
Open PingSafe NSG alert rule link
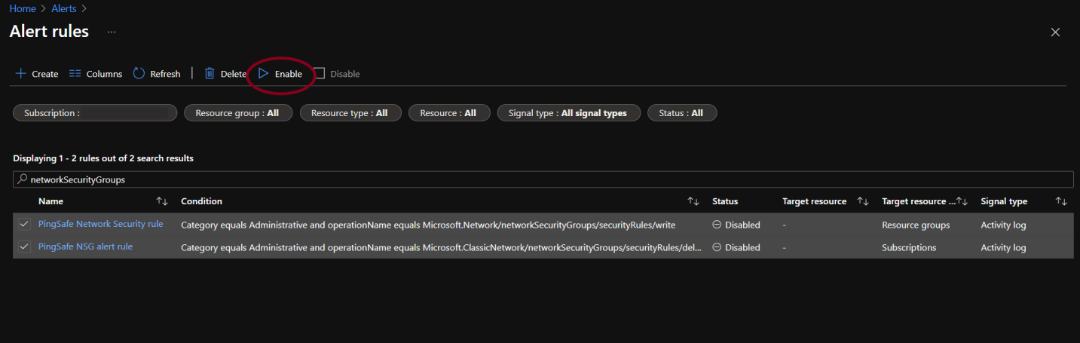pos(85,247)
